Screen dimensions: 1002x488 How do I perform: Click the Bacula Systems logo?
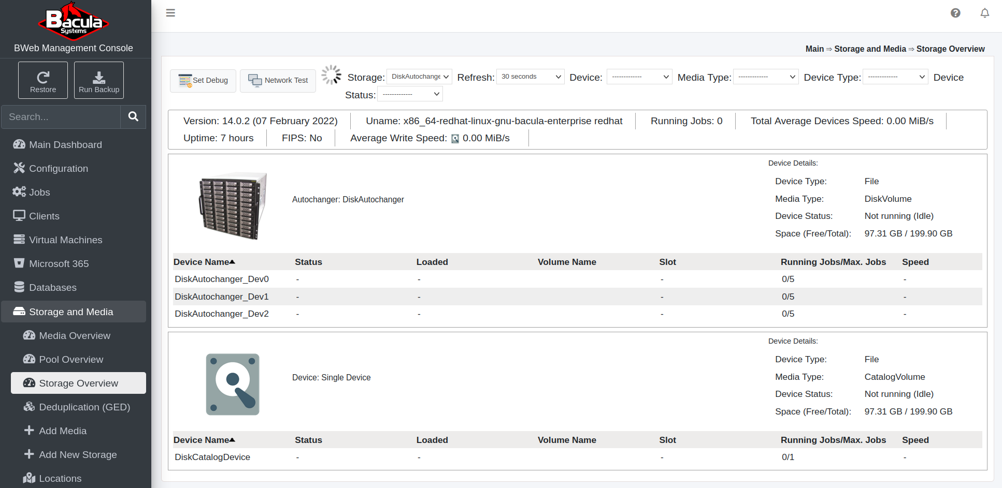74,21
